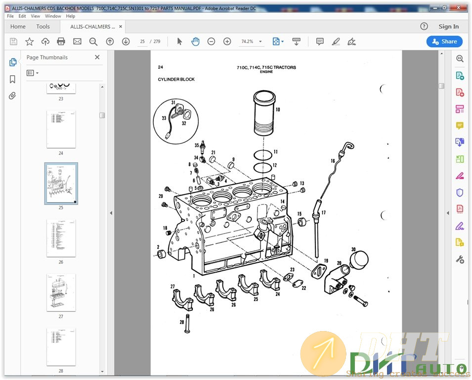Open the Create PDF tool
The height and width of the screenshot is (380, 472).
pyautogui.click(x=460, y=92)
